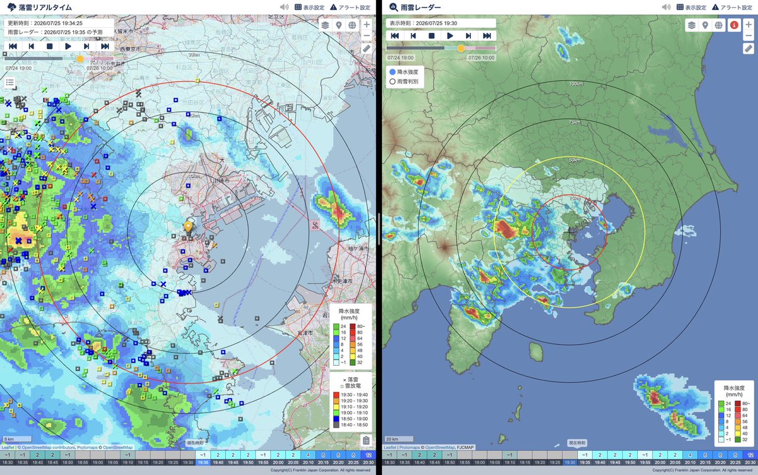Toggle sound icon in lightning realtime panel
The width and height of the screenshot is (758, 475).
click(x=284, y=7)
